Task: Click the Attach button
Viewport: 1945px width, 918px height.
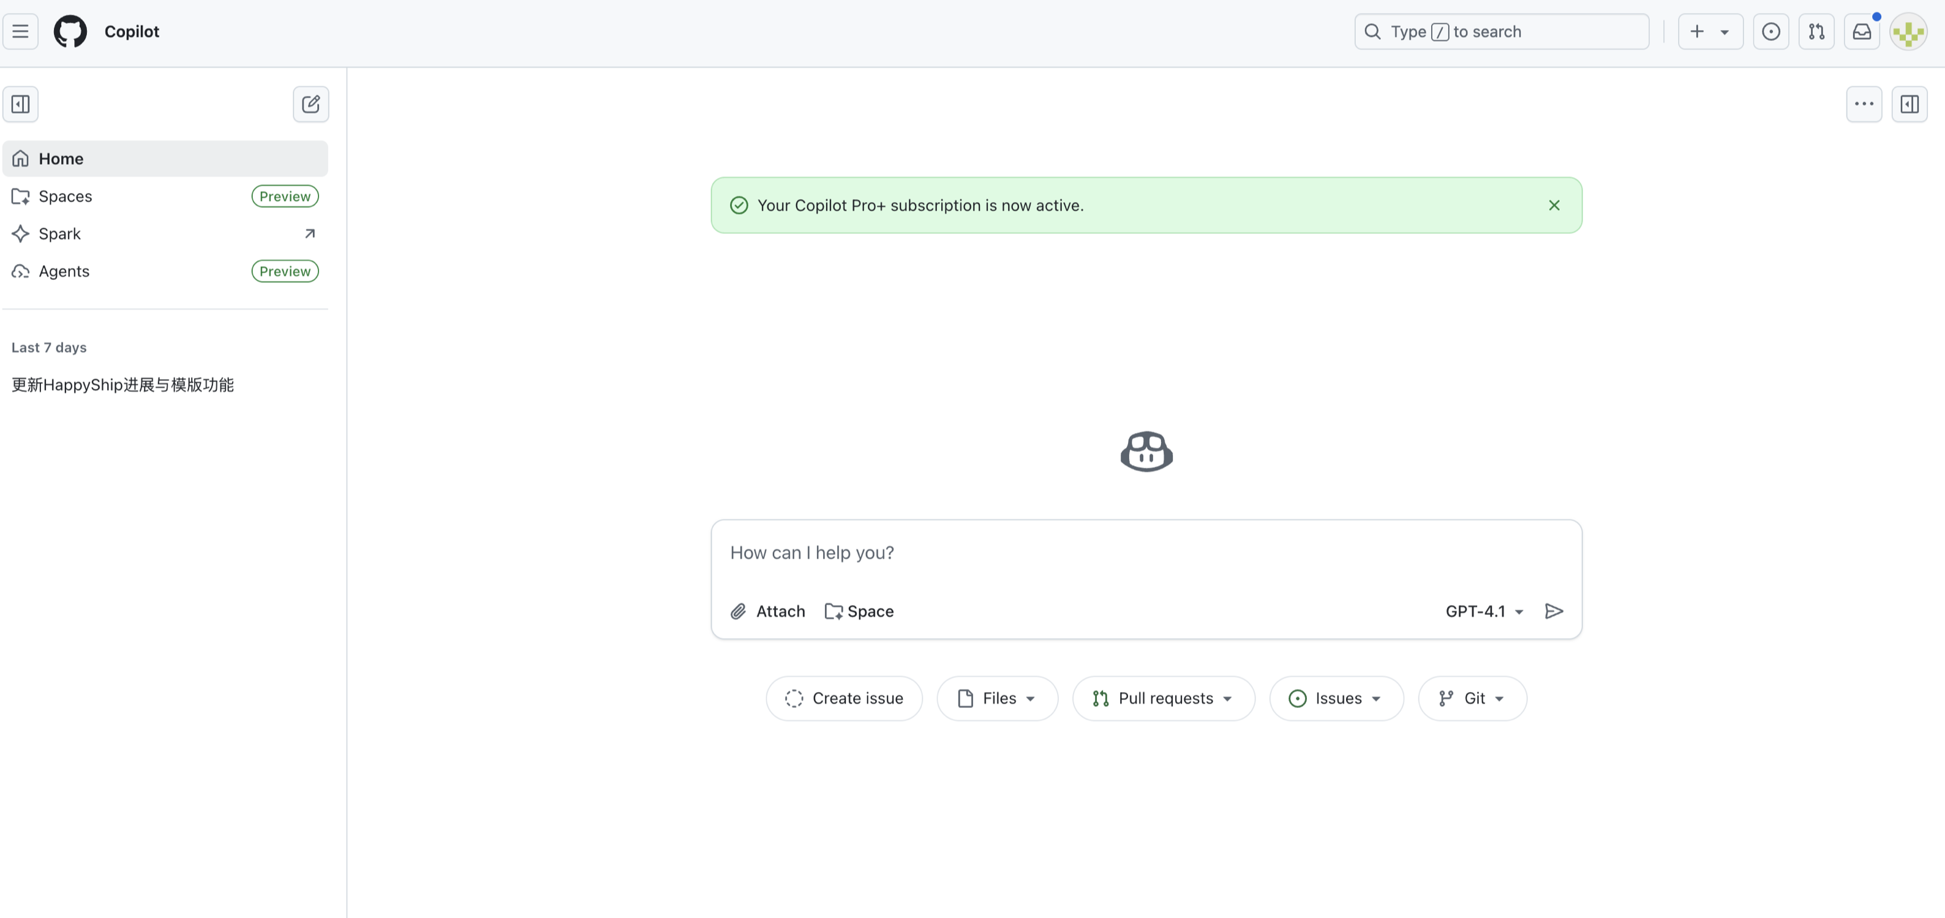Action: (768, 612)
